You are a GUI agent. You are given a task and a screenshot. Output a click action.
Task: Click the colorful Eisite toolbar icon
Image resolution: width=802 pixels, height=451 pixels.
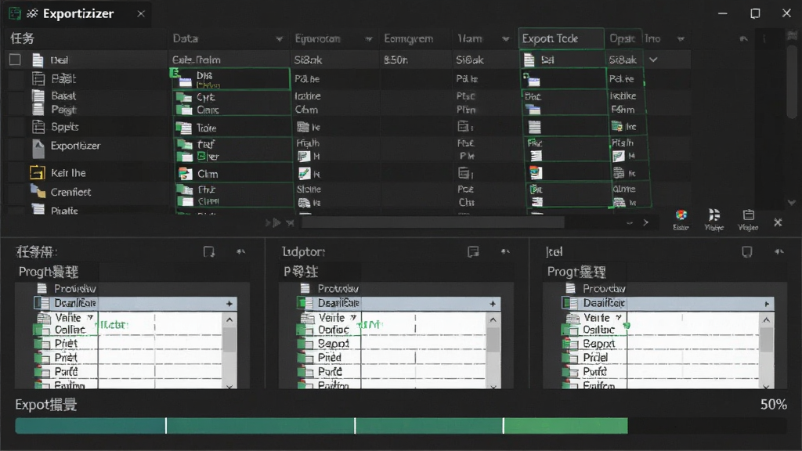[681, 215]
